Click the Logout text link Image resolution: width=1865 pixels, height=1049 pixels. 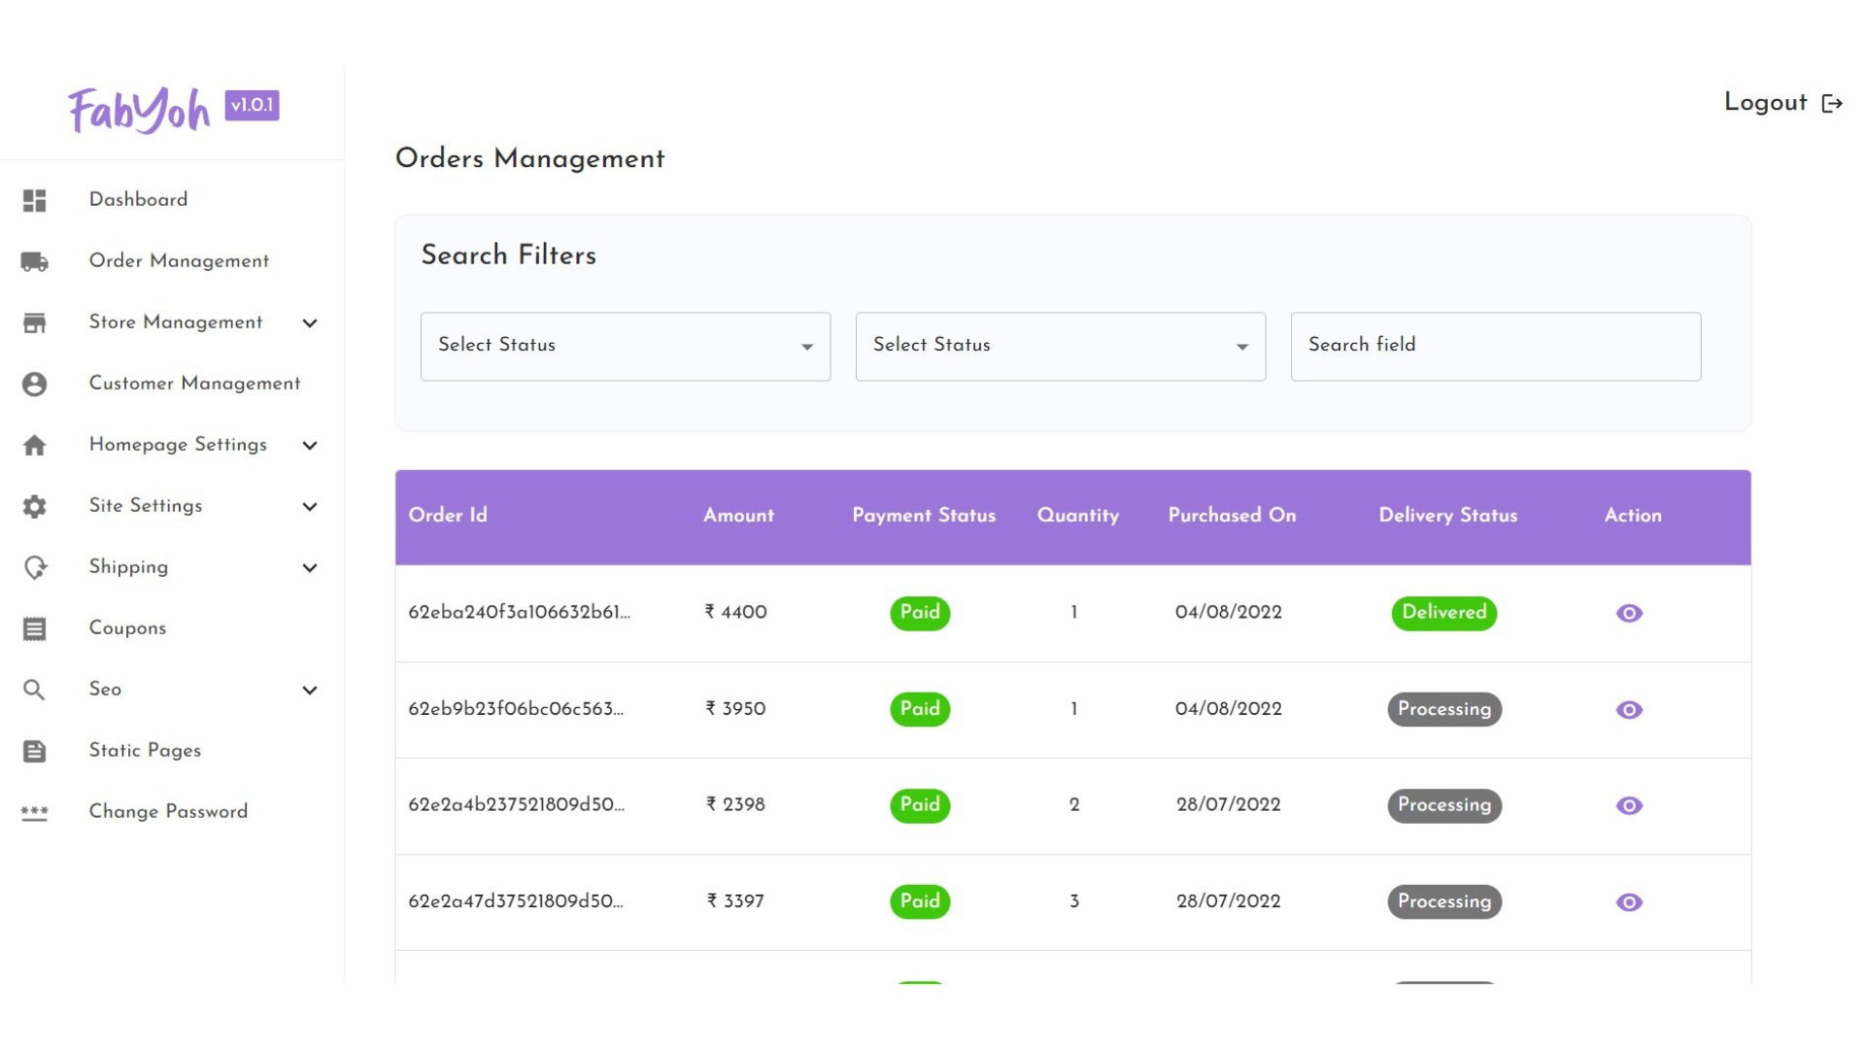pyautogui.click(x=1765, y=103)
